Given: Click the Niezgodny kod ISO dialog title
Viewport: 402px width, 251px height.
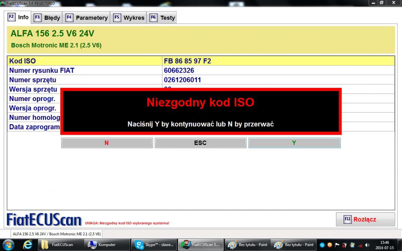Looking at the screenshot, I should 200,102.
